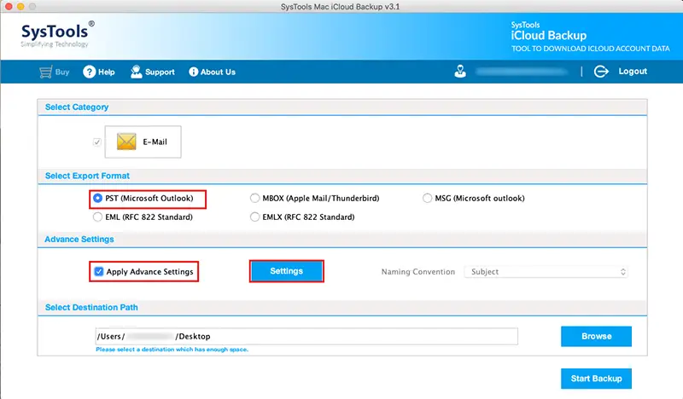Click the Advance Settings heading
This screenshot has height=399, width=683.
point(79,240)
